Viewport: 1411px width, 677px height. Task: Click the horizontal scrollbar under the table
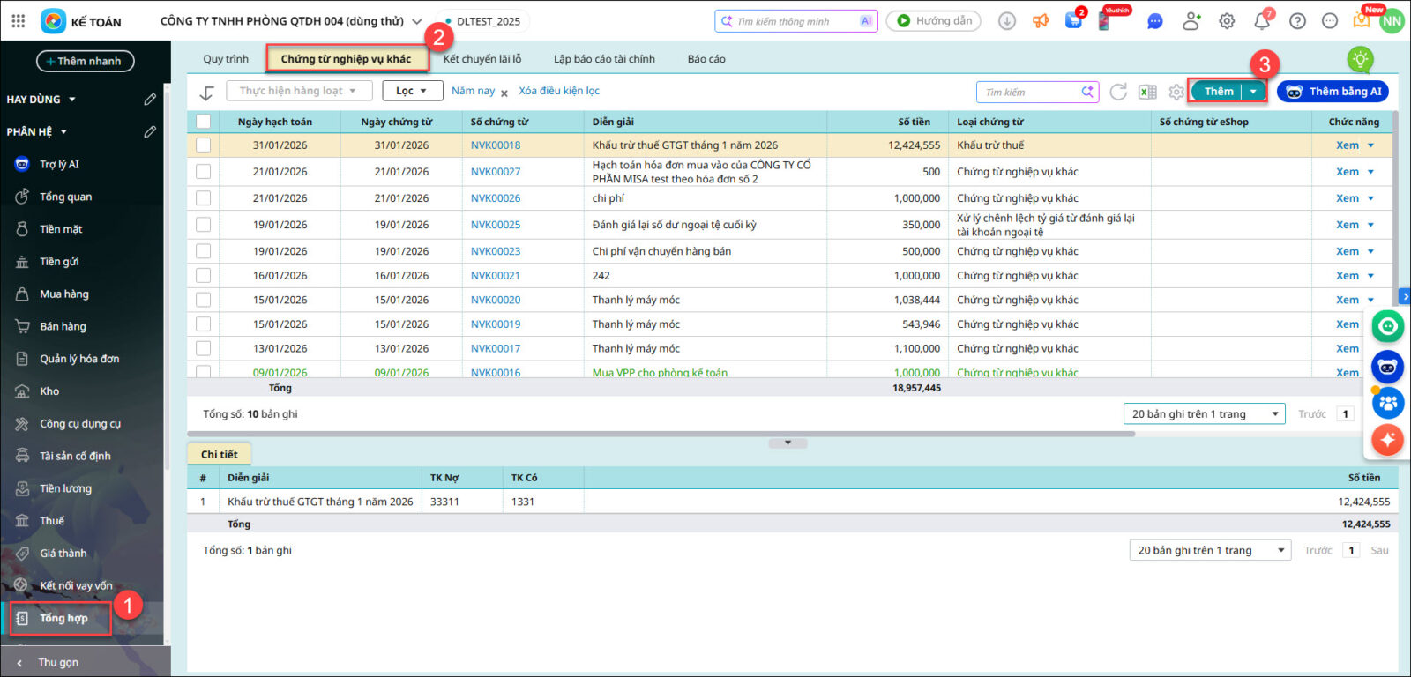tap(661, 434)
